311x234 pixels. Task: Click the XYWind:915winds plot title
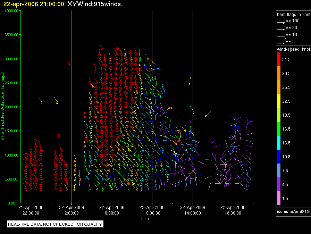point(95,4)
